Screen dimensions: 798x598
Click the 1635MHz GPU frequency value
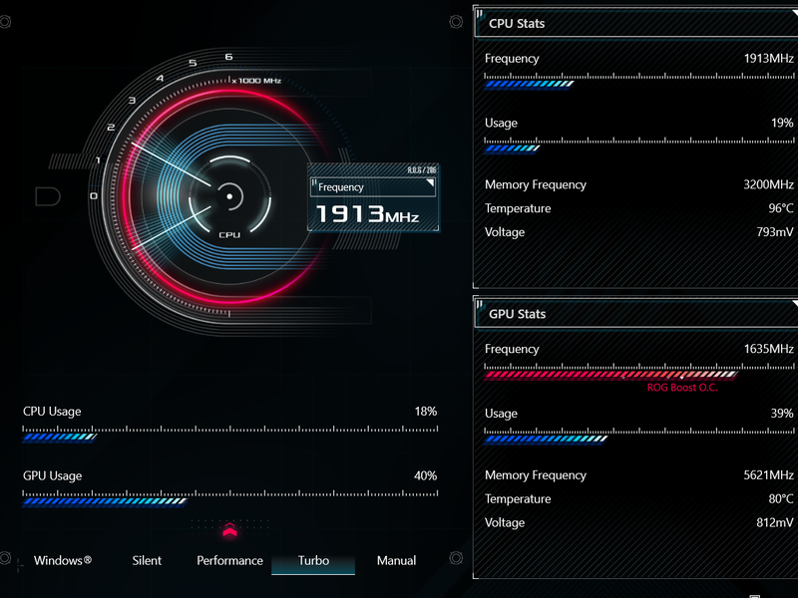click(768, 349)
